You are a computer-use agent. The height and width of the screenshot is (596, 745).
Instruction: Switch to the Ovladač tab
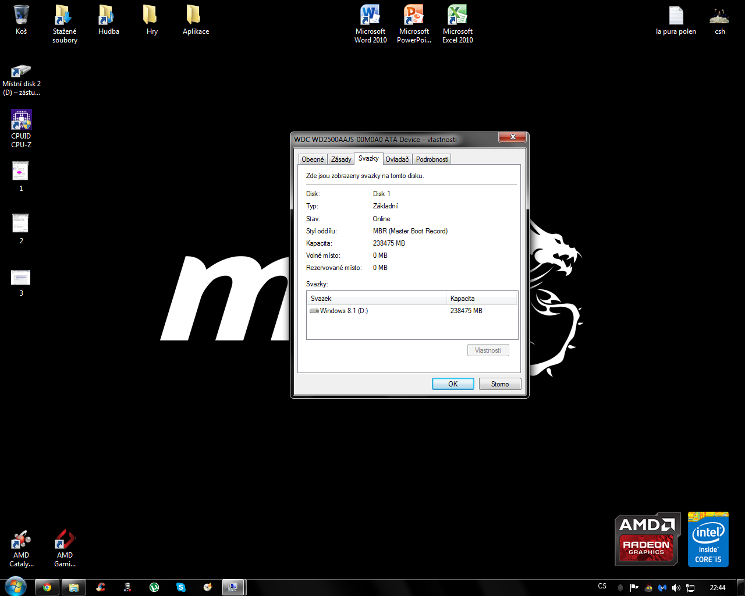point(397,159)
